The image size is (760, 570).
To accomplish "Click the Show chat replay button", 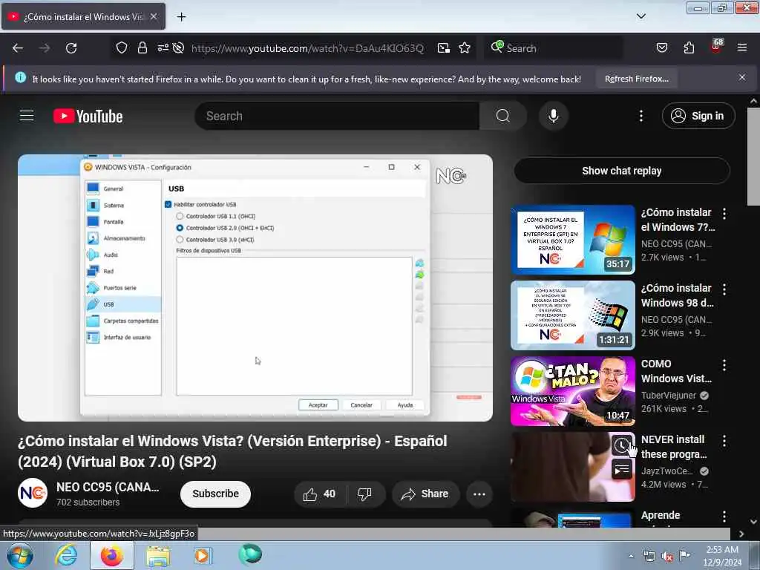I will (x=621, y=171).
